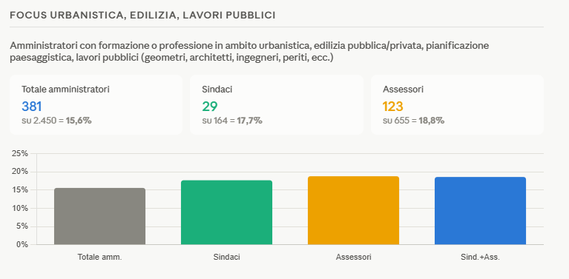Click the Focus Urbanistica section heading
This screenshot has height=279, width=569.
[x=142, y=16]
